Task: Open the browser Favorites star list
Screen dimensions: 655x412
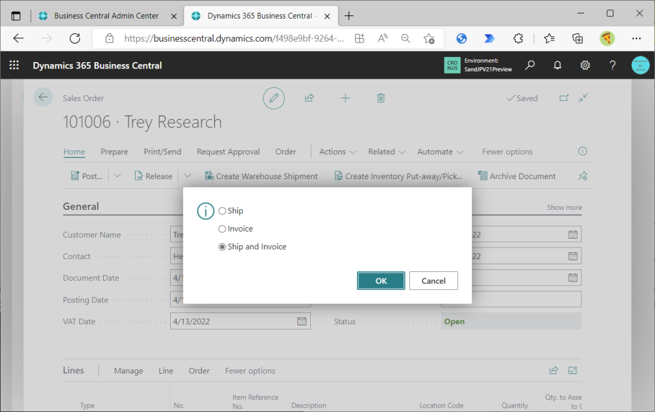Action: pos(549,38)
